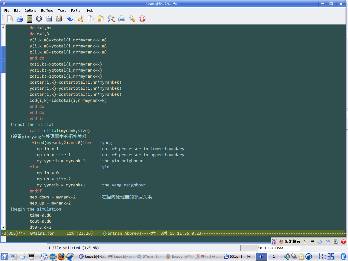This screenshot has width=348, height=261.
Task: Create a new file with the toolbar icon
Action: coord(10,19)
